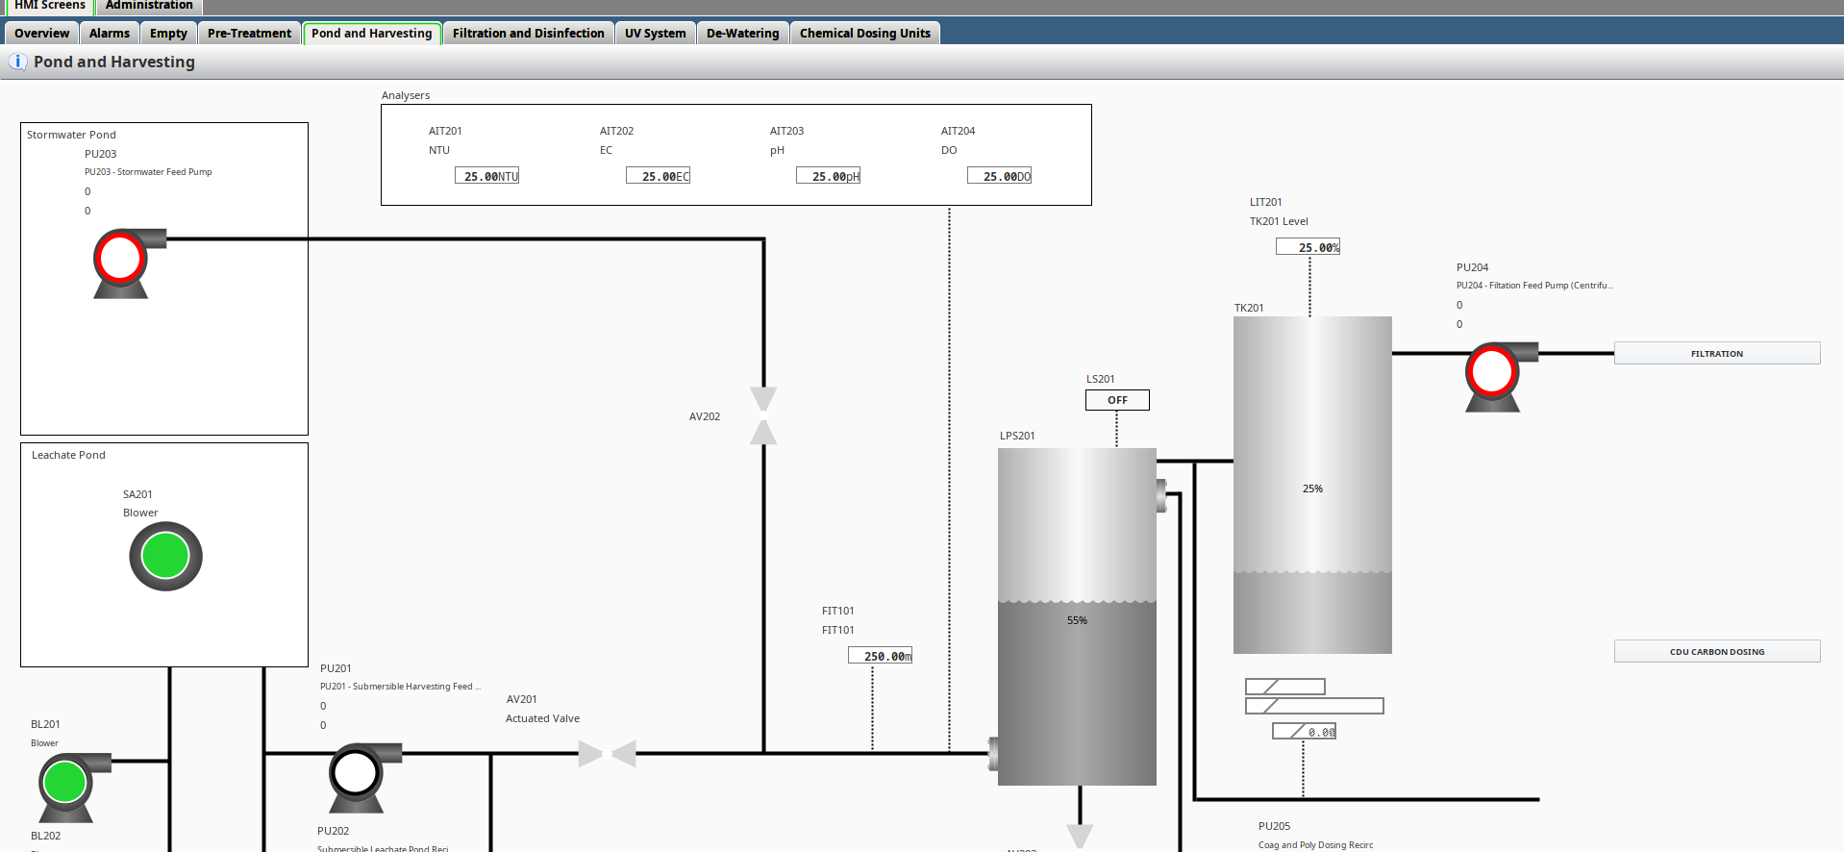1844x852 pixels.
Task: Click the Stormwater Pond title
Action: point(71,135)
